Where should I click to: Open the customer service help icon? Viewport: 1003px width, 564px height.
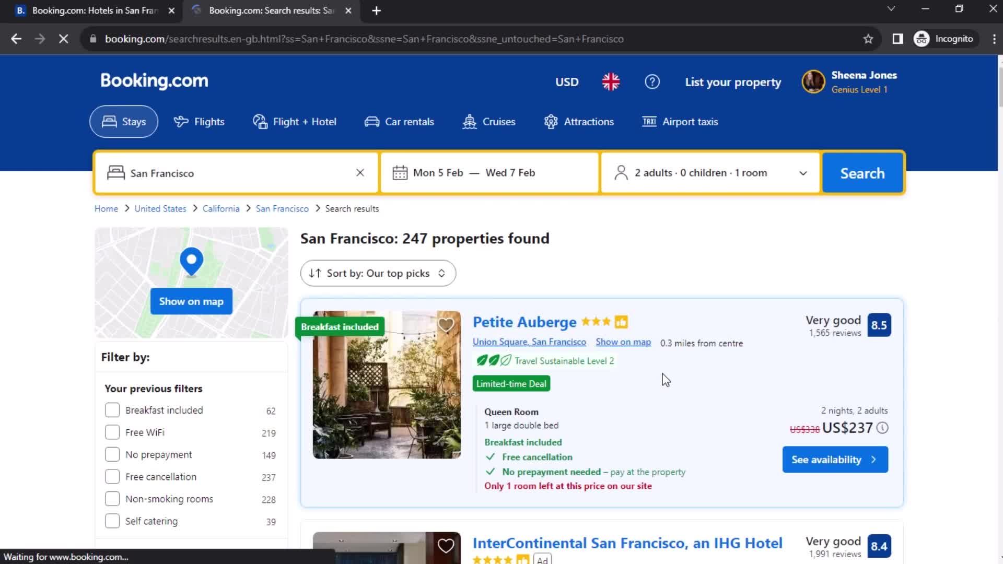[652, 82]
